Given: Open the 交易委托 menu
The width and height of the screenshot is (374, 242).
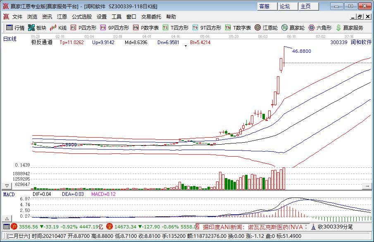Looking at the screenshot, I should [151, 16].
